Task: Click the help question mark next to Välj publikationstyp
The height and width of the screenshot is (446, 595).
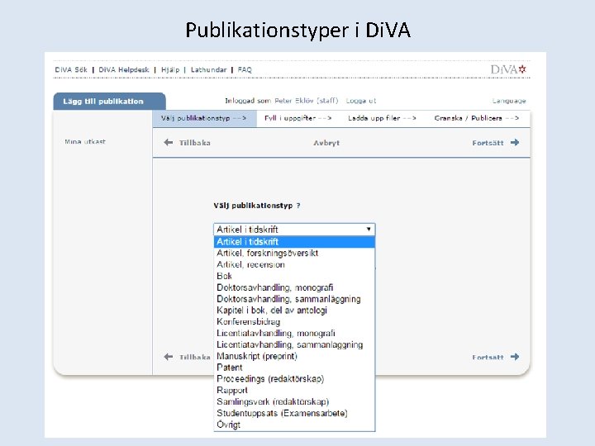Action: click(x=298, y=206)
